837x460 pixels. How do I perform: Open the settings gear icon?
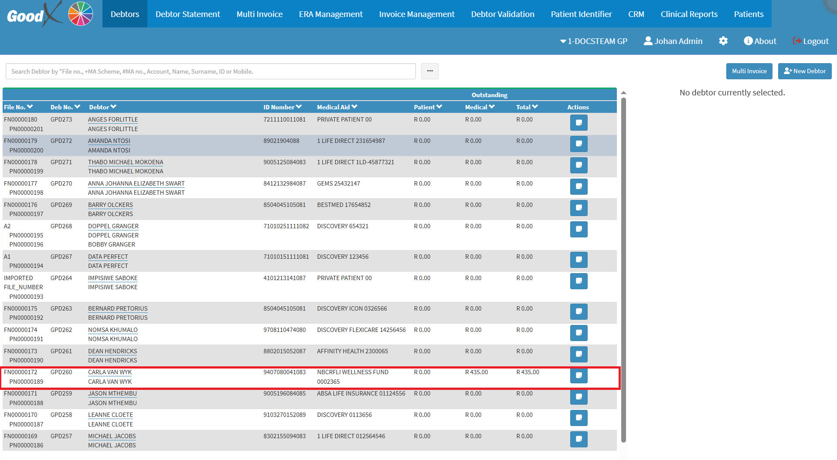pos(723,41)
